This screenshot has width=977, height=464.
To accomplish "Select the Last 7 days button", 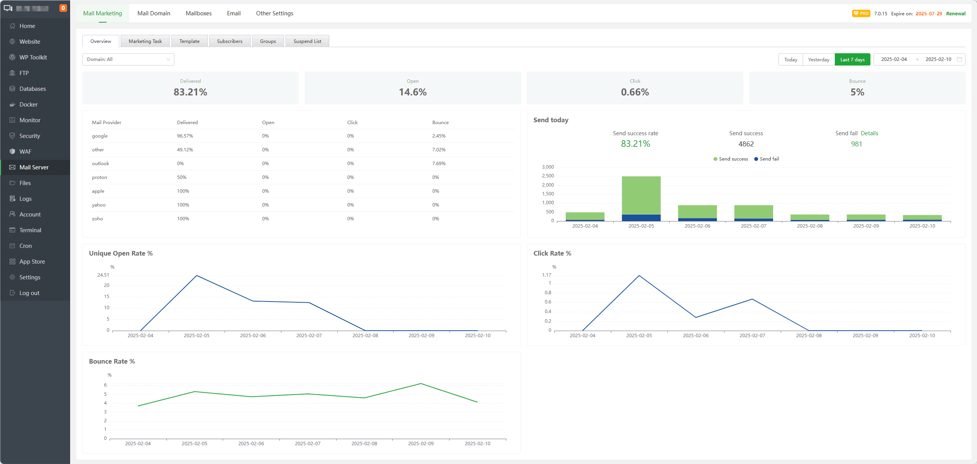I will [x=852, y=59].
